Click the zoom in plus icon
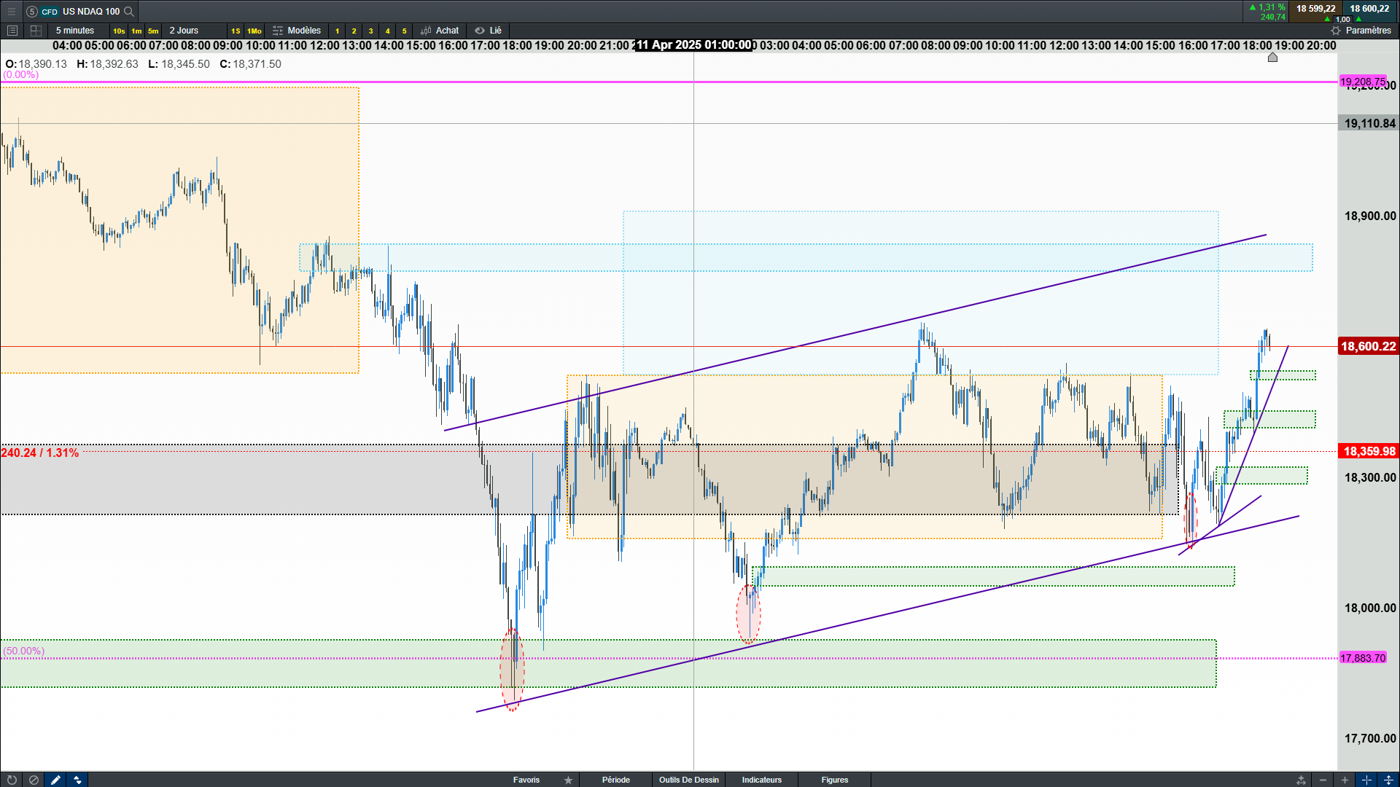1400x787 pixels. [1345, 780]
